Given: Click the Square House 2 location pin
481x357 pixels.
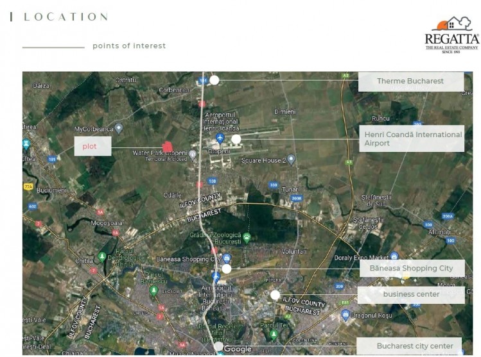Looking at the screenshot, I should (x=291, y=159).
